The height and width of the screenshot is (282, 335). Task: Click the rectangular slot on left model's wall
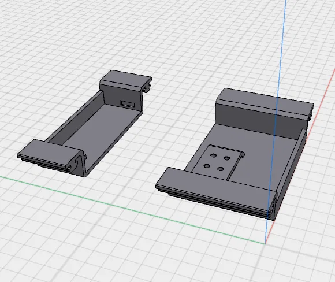[128, 104]
